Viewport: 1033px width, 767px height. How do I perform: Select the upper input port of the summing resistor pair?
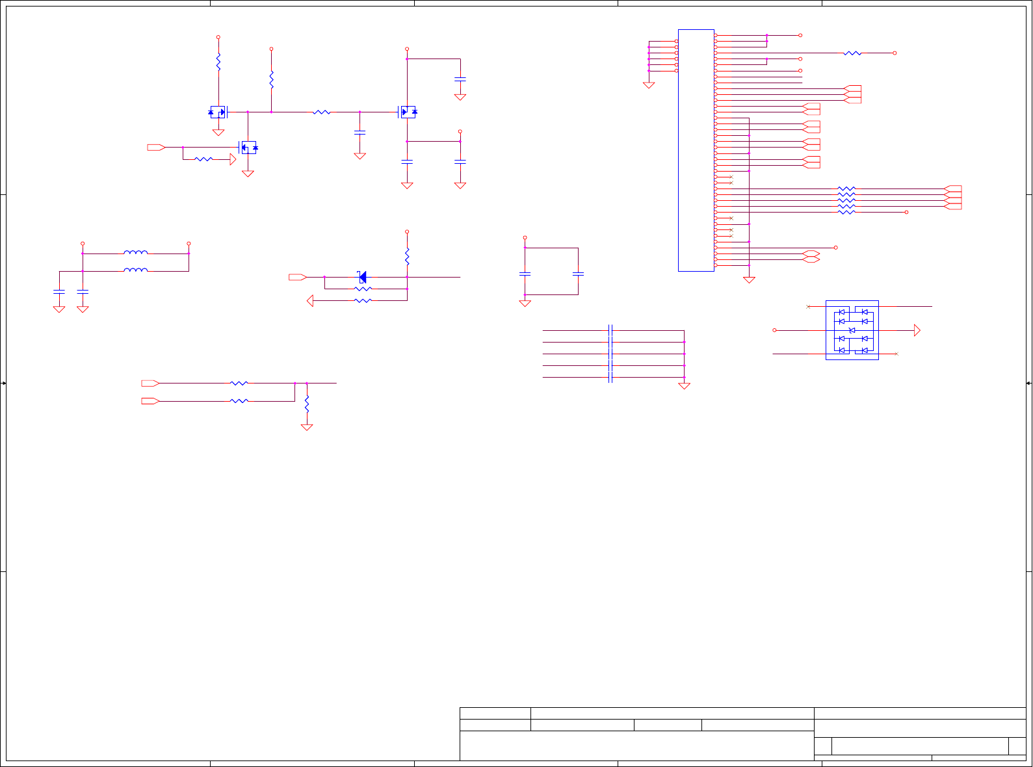point(150,383)
